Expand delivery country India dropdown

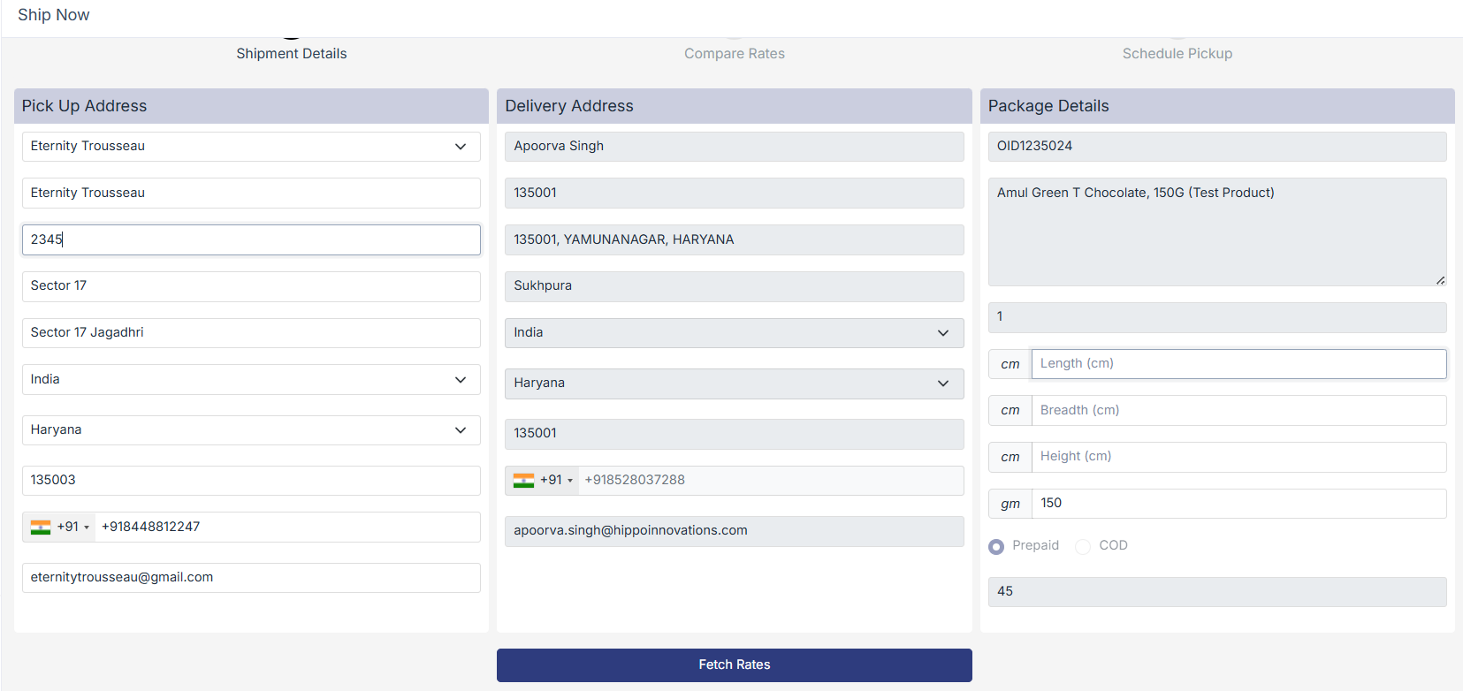[734, 333]
